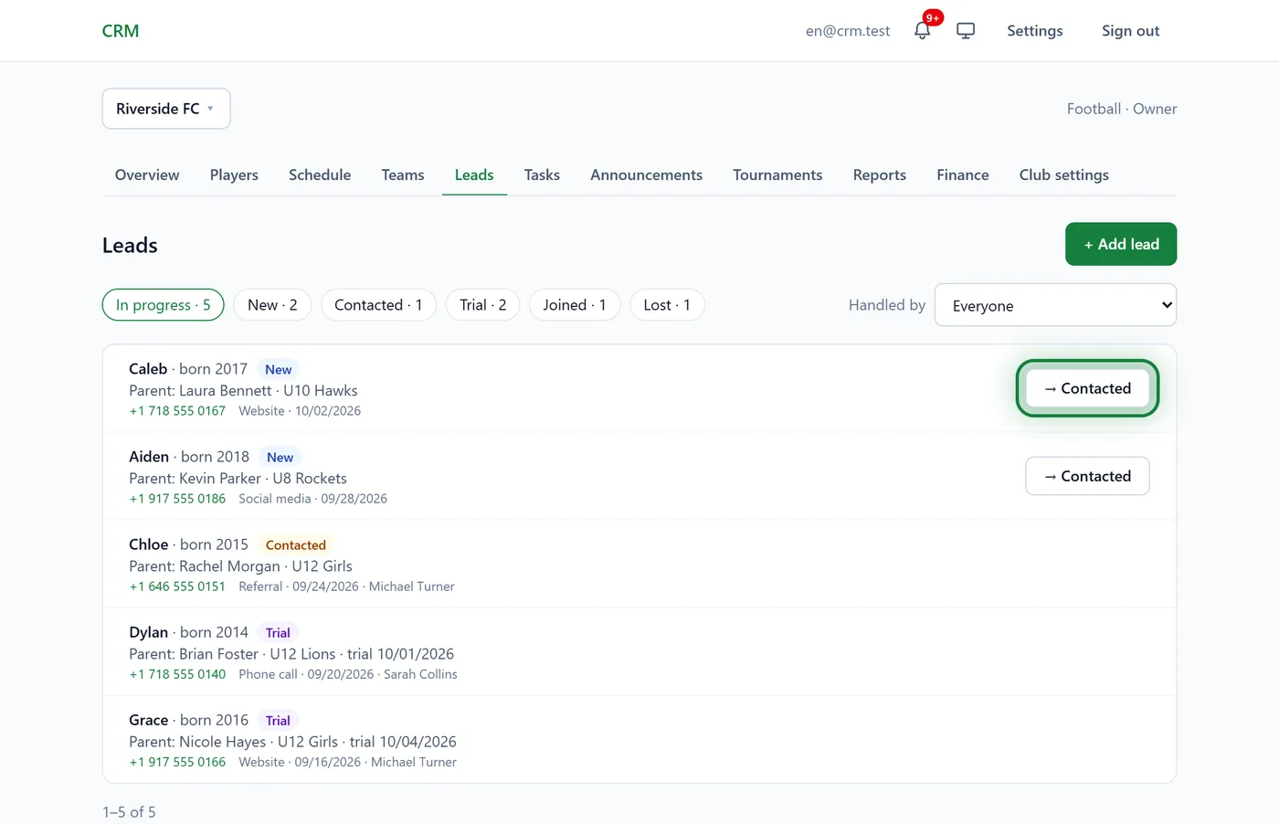
Task: Select the Finance tab
Action: [x=963, y=174]
